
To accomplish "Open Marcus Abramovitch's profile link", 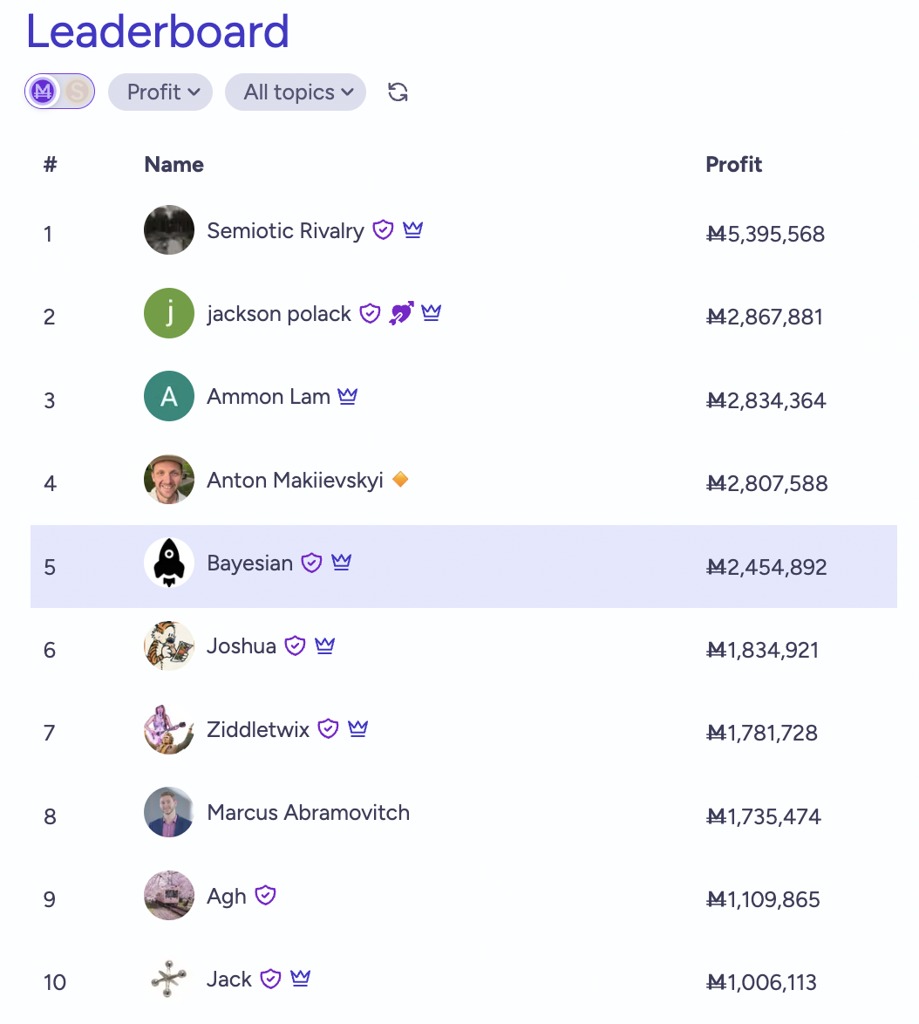I will coord(308,813).
